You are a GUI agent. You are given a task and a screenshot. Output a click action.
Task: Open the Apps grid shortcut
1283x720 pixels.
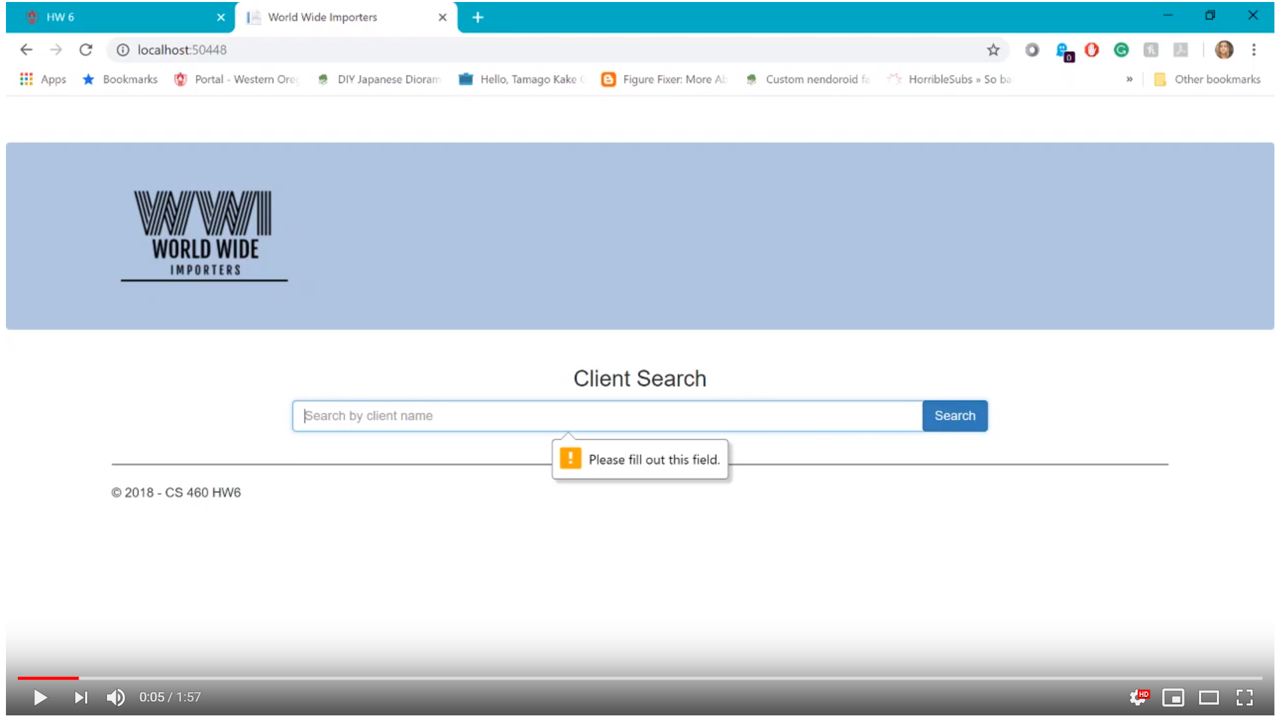(43, 79)
